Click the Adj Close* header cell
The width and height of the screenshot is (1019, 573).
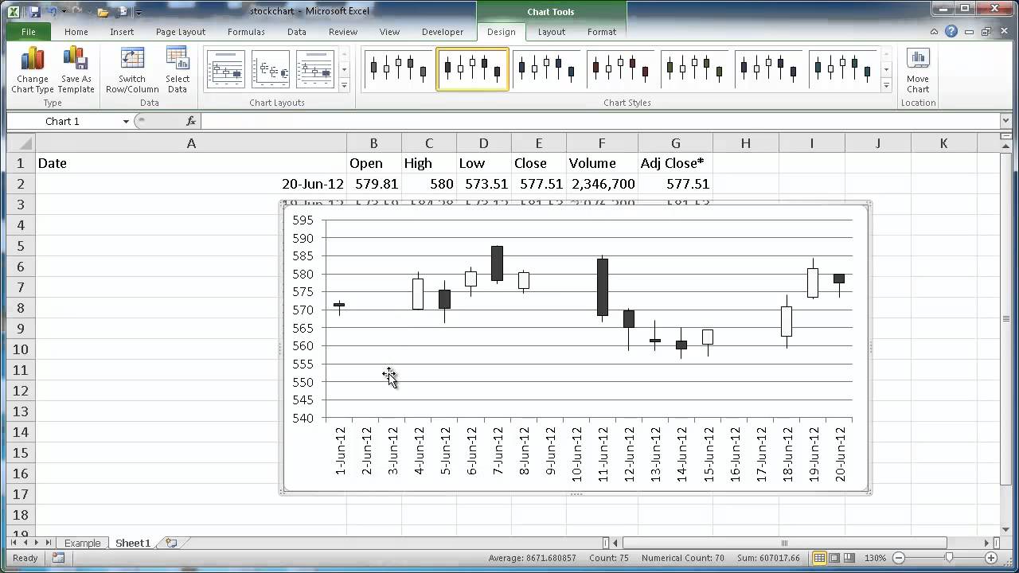[x=675, y=163]
